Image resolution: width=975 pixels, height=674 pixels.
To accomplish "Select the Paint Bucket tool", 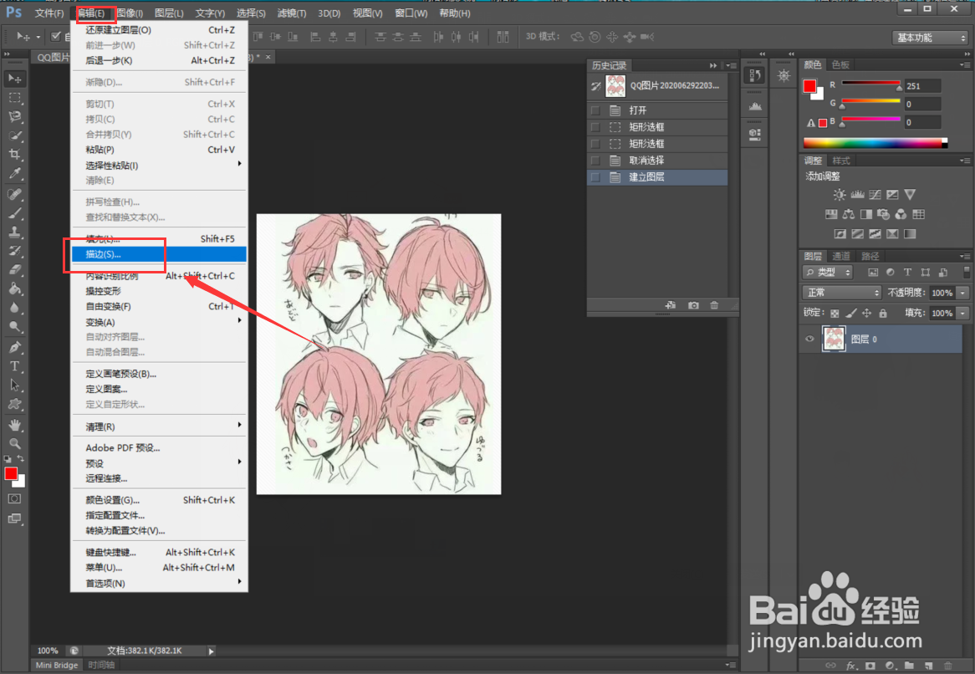I will [x=14, y=289].
